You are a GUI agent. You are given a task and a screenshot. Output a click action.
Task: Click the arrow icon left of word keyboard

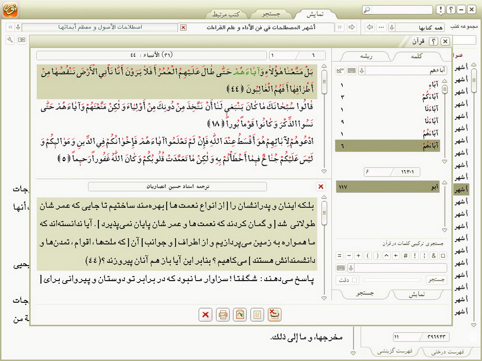(340, 71)
